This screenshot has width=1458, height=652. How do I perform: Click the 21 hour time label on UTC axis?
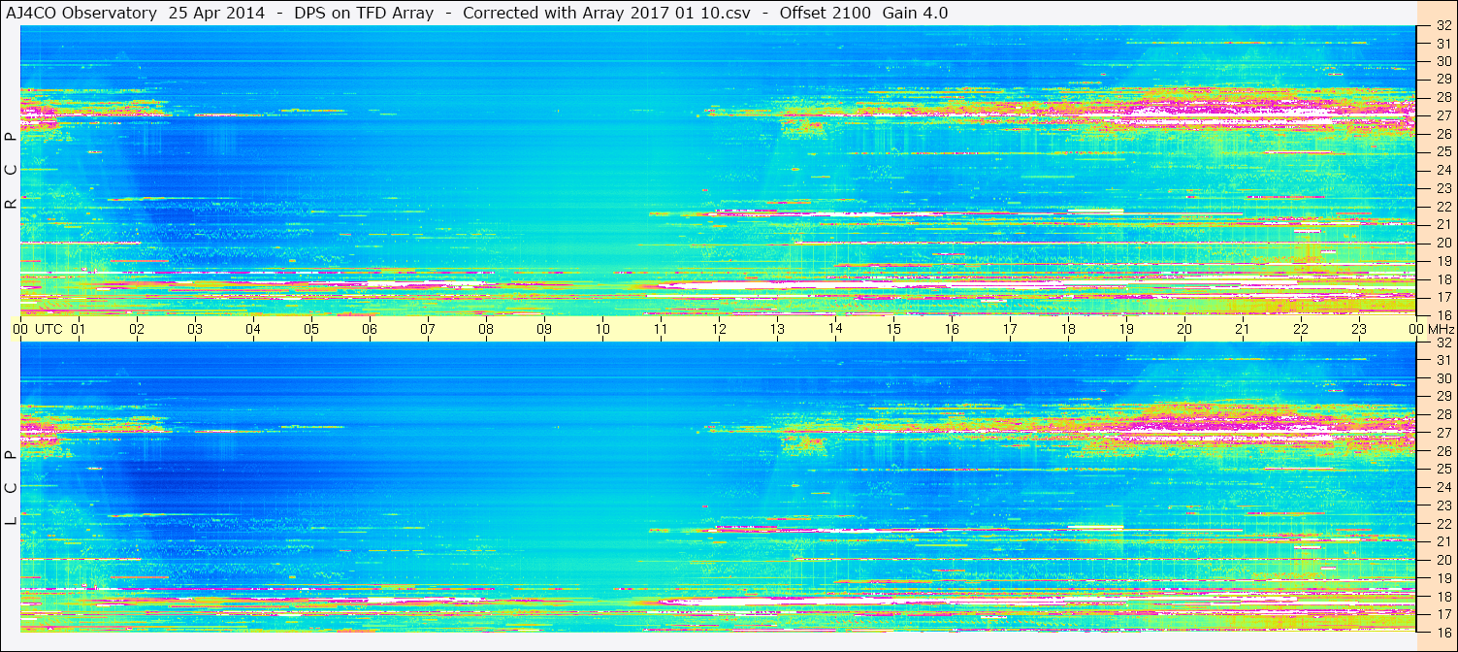pyautogui.click(x=1243, y=329)
